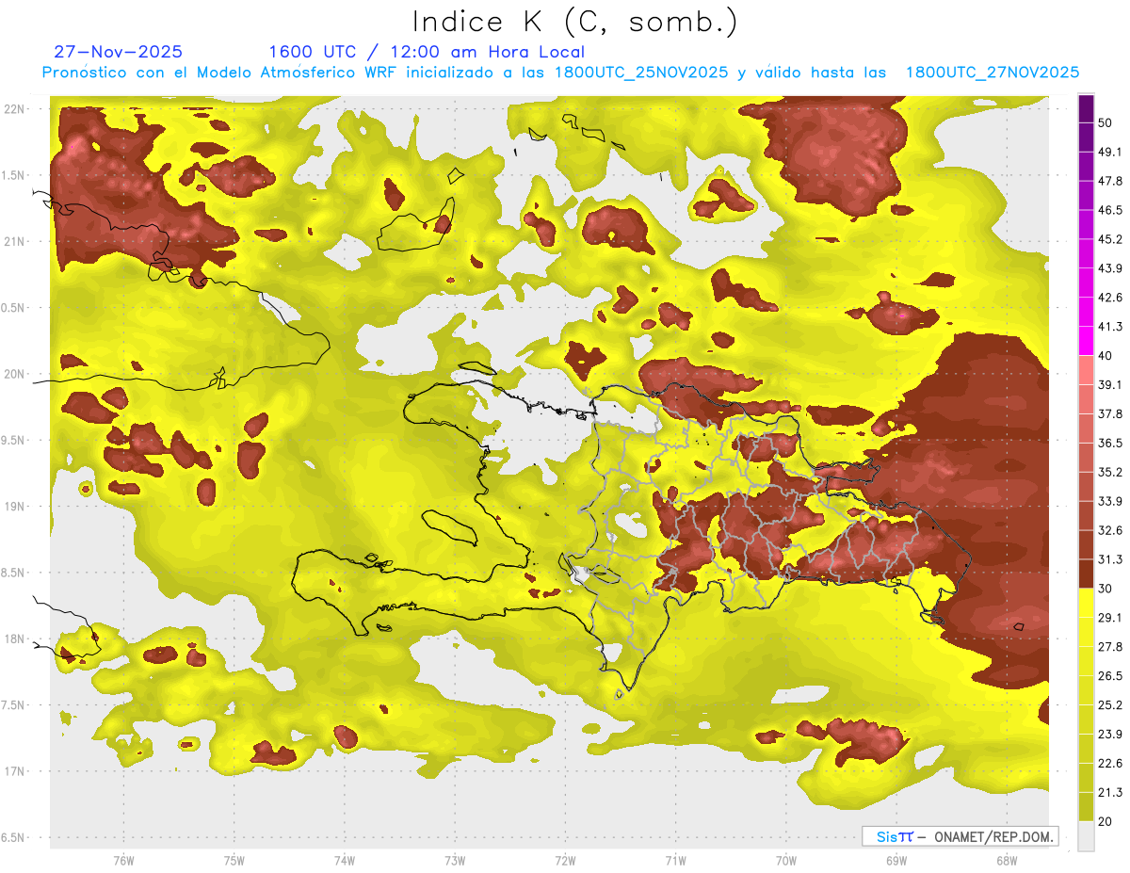Viewport: 1130px width, 873px height.
Task: Click colorbar label "30"
Action: coord(1106,589)
